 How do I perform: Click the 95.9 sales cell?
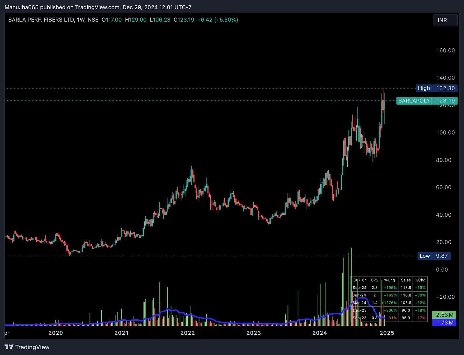click(406, 318)
